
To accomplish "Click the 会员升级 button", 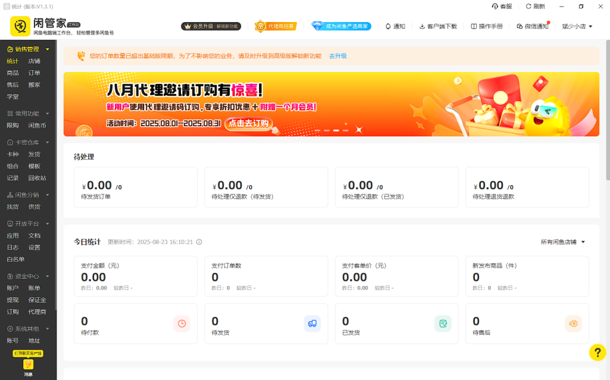I will [211, 26].
